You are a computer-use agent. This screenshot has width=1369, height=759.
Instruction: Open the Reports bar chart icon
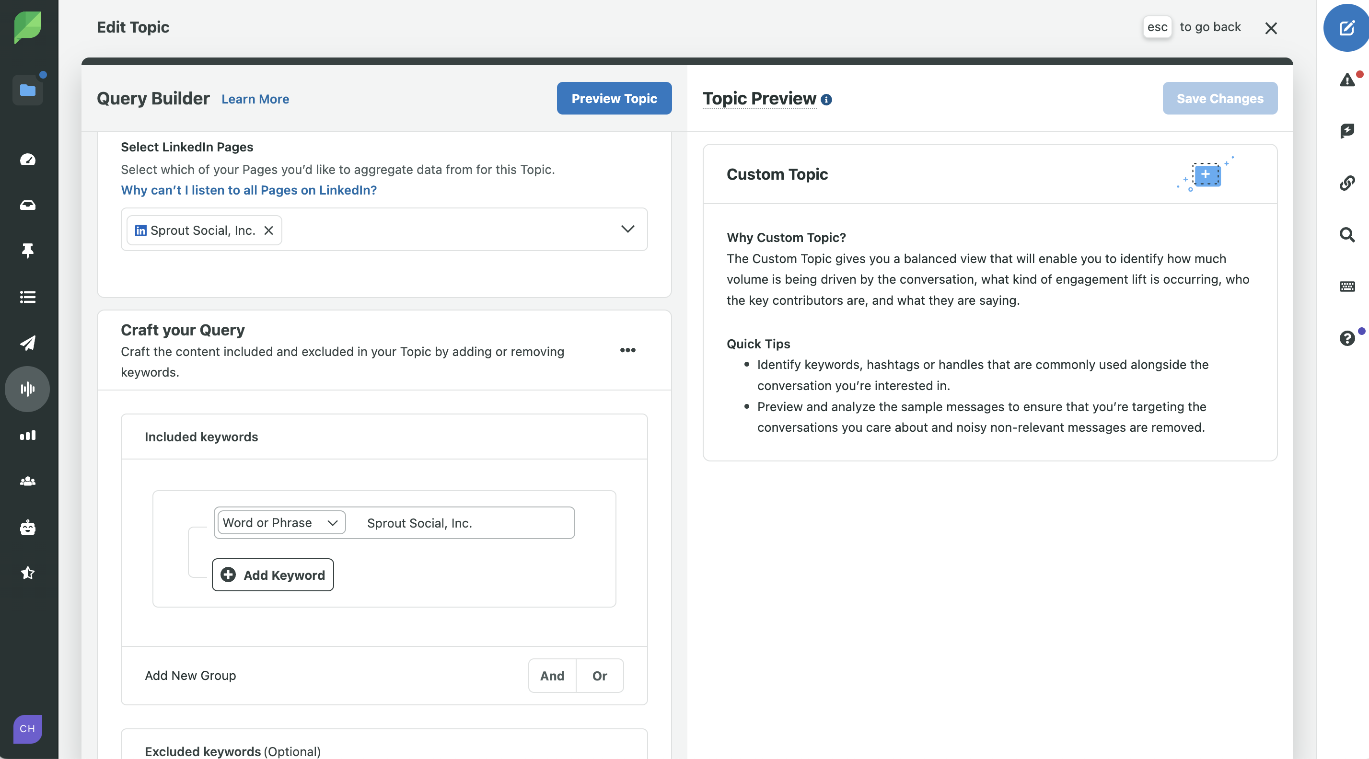(x=27, y=435)
